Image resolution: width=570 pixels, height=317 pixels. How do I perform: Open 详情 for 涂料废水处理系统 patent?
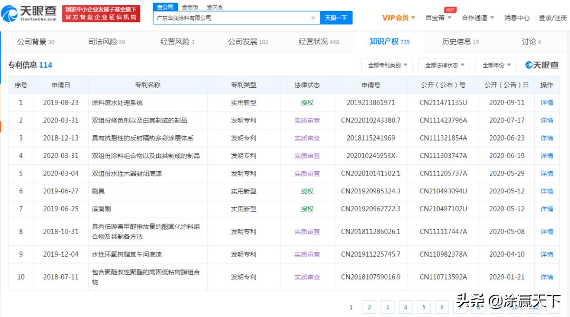[x=547, y=102]
